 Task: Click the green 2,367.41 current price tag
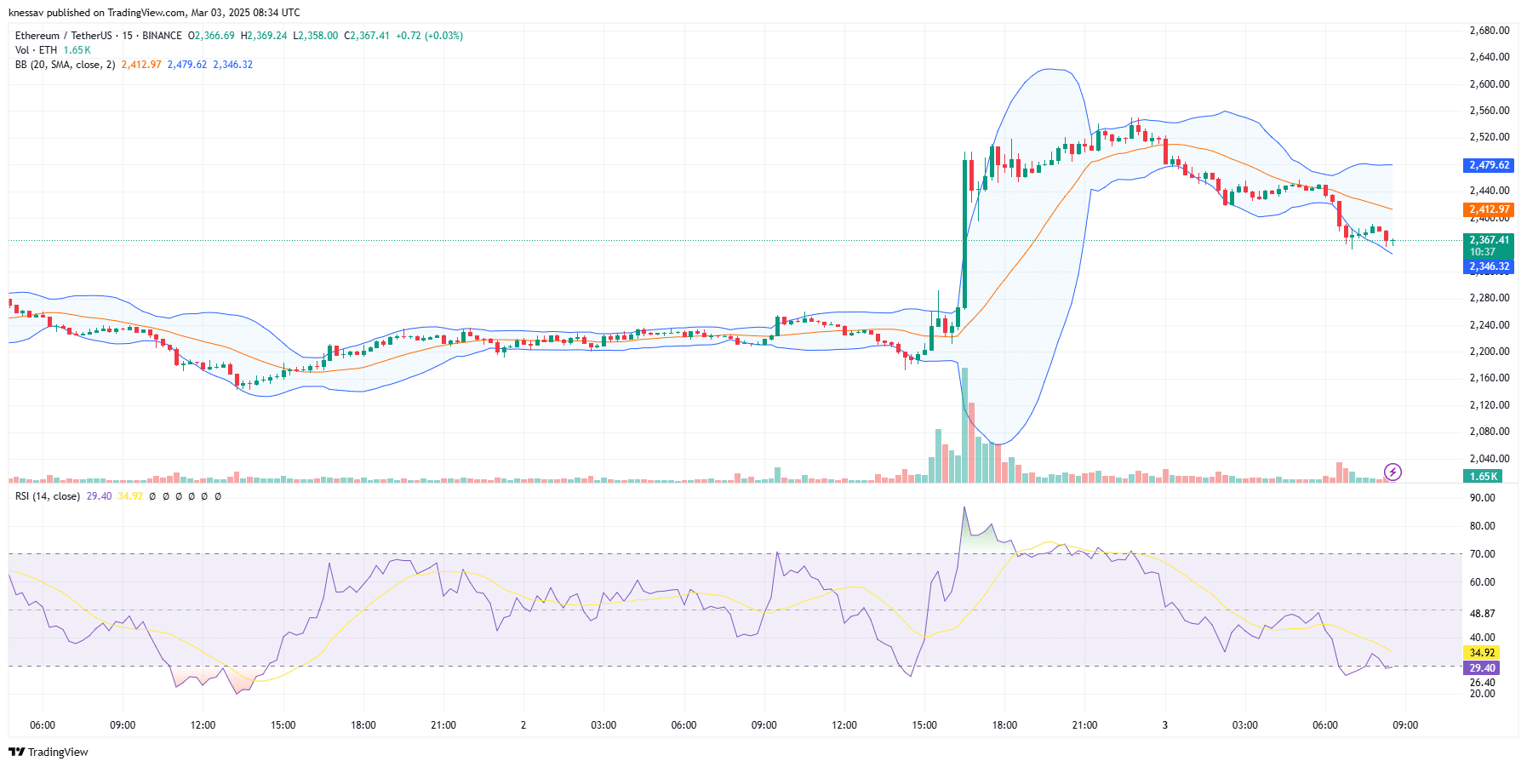pos(1489,245)
